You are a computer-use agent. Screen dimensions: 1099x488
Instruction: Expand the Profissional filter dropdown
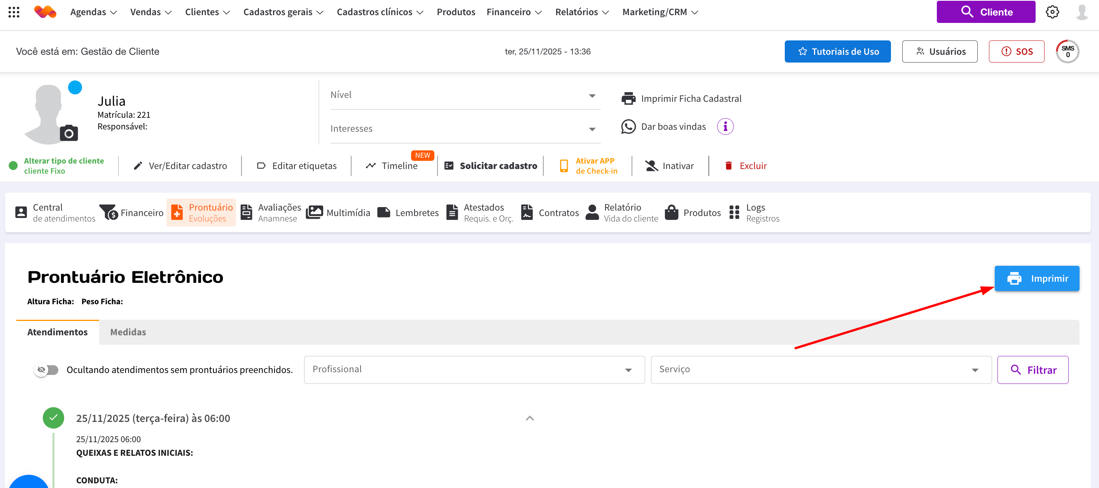click(x=628, y=370)
